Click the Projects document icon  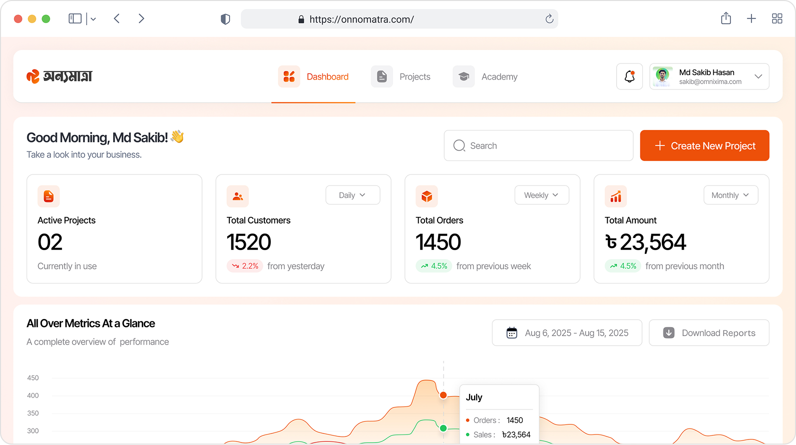(381, 76)
